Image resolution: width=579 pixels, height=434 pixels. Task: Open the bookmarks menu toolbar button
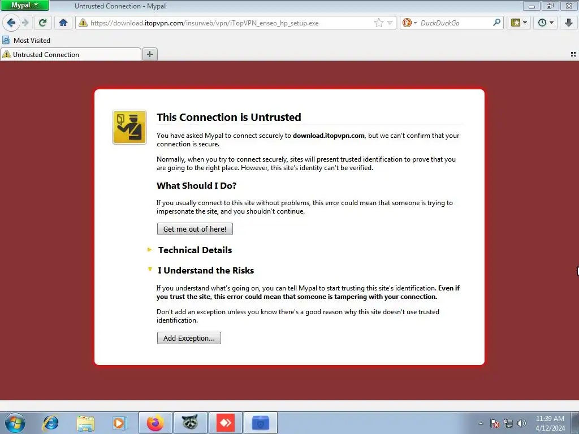(519, 23)
